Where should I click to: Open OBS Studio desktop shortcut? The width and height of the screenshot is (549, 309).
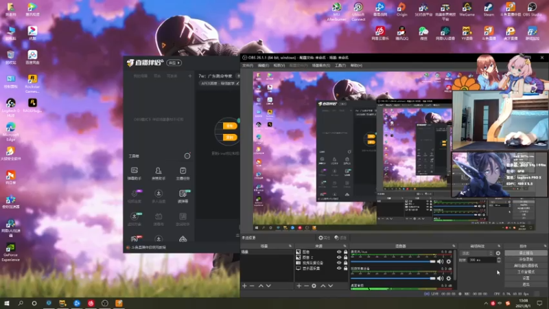533,10
